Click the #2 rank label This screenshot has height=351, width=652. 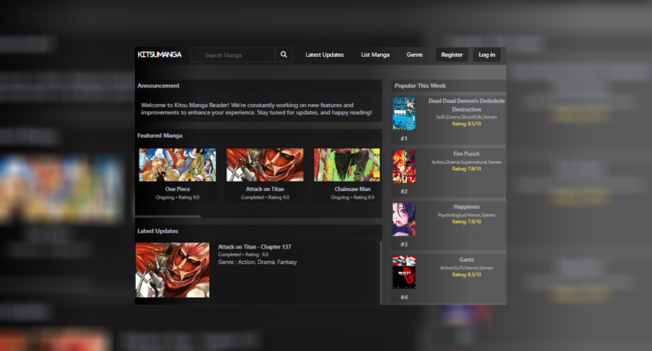point(404,192)
